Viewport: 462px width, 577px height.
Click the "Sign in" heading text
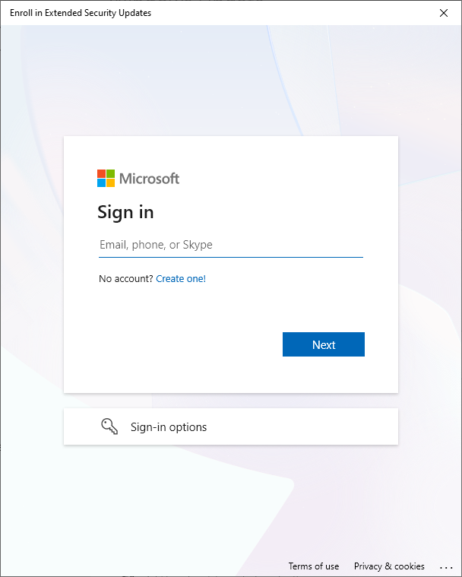(125, 212)
